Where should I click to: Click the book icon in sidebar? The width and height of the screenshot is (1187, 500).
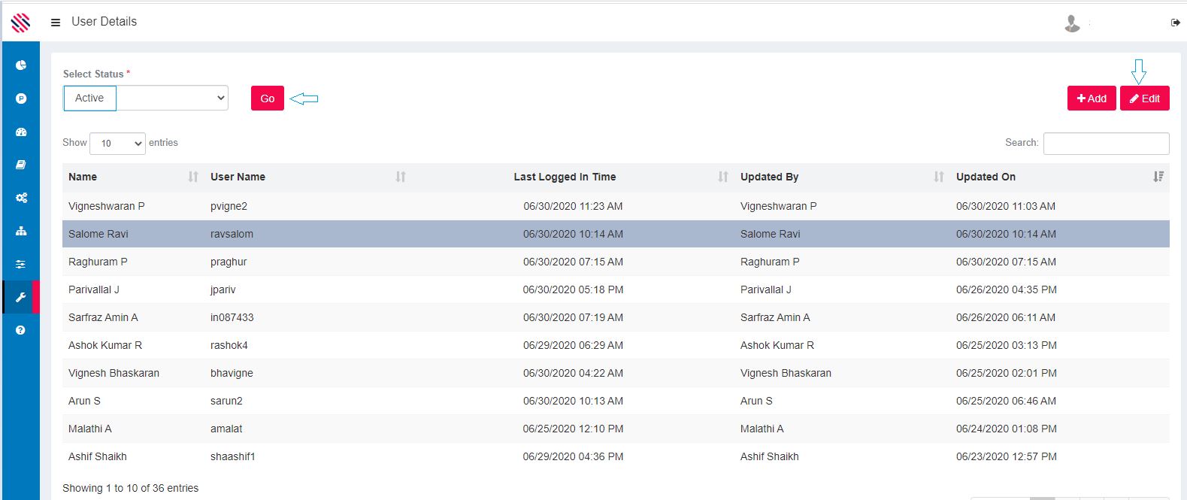(x=21, y=165)
